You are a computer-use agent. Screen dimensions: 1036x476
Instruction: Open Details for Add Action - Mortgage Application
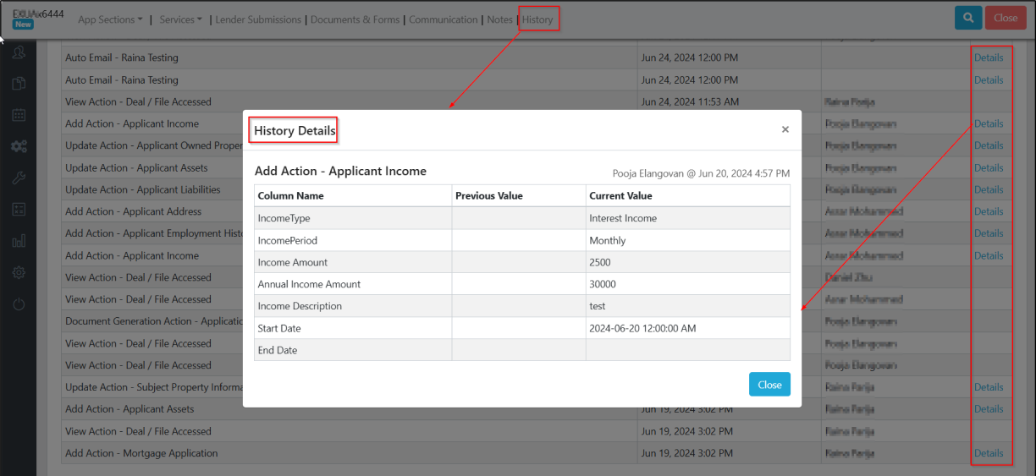click(988, 453)
